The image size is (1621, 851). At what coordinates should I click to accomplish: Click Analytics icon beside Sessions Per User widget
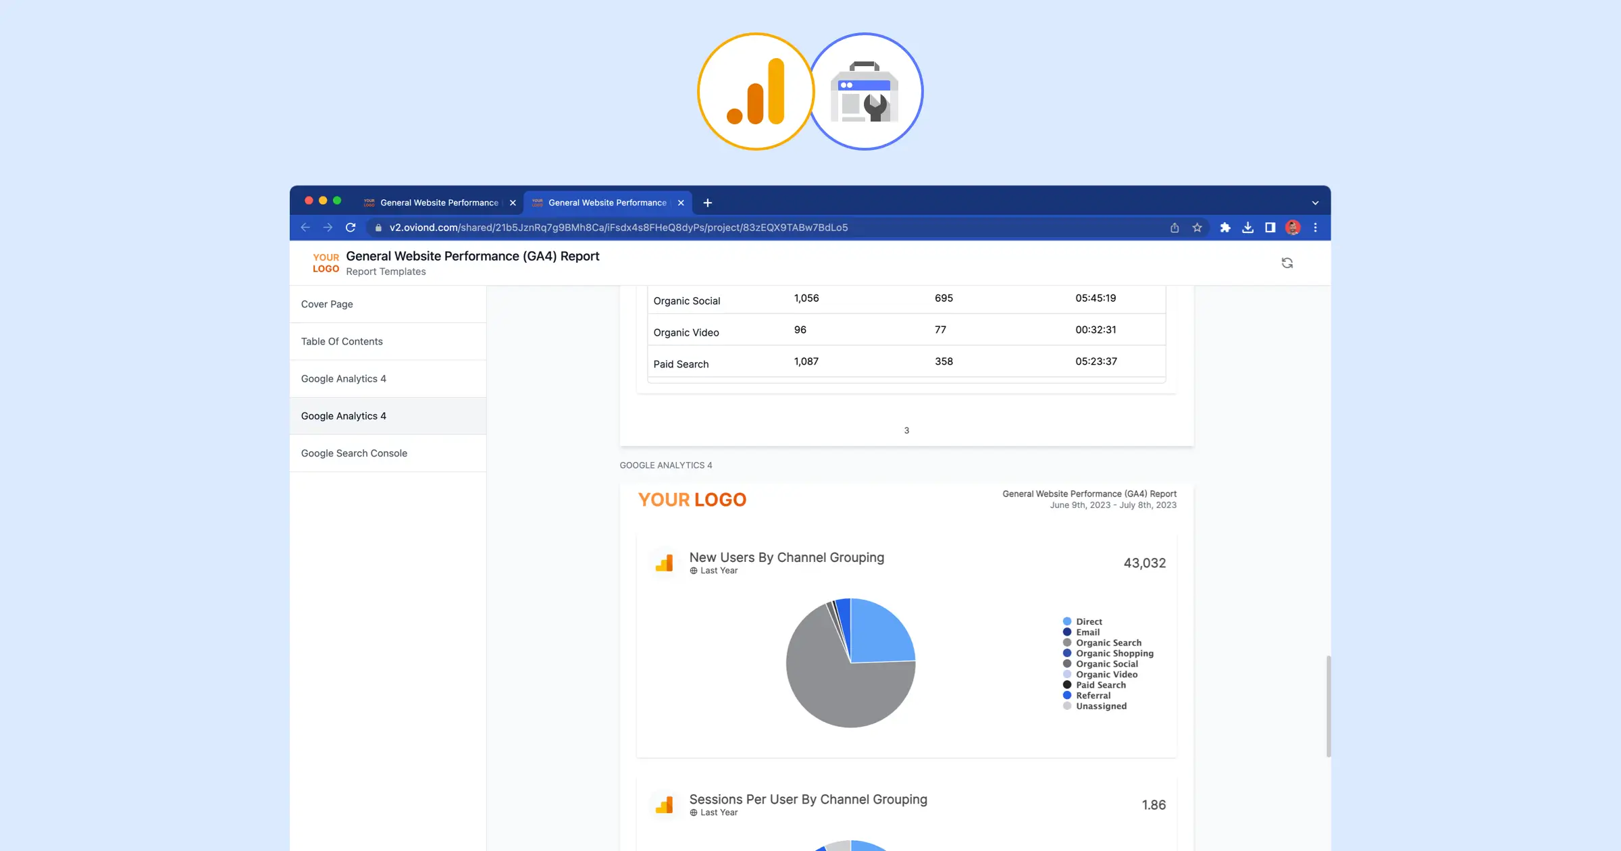pyautogui.click(x=664, y=804)
